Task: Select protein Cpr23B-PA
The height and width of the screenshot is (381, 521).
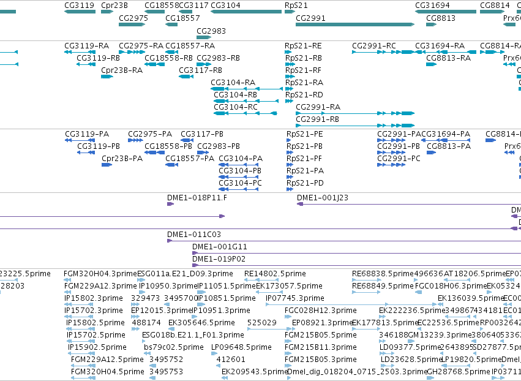Action: click(122, 159)
